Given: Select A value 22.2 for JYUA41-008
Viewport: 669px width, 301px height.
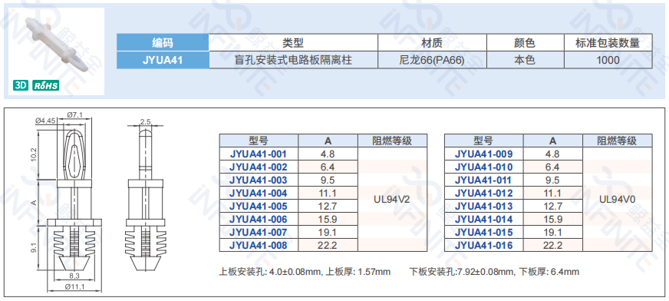Looking at the screenshot, I should point(328,246).
